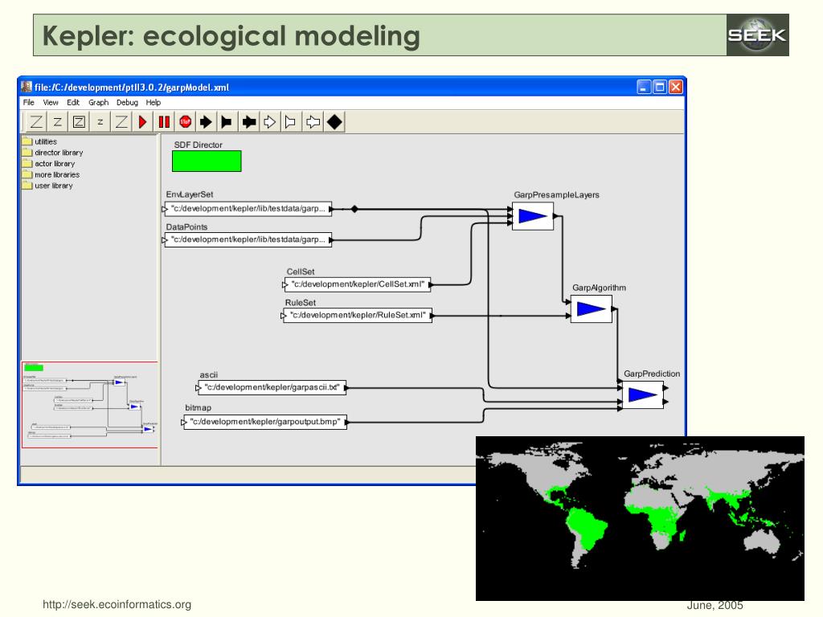Click the large Z icon beside the red Run triangle
Screen dimensions: 823x617
pos(121,122)
